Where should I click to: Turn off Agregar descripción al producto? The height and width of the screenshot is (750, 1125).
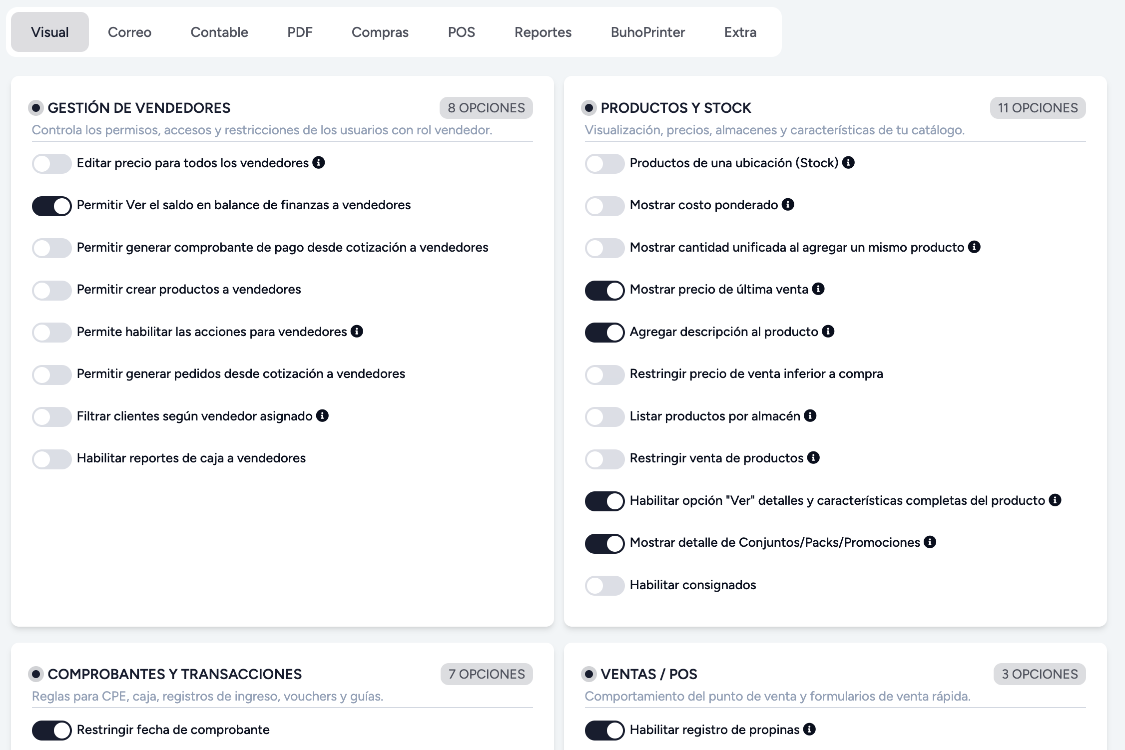(605, 333)
